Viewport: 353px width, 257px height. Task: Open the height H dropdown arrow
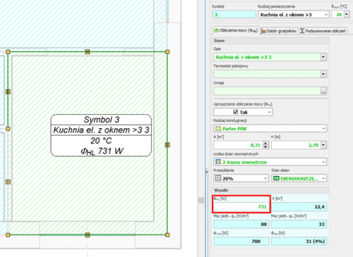pyautogui.click(x=323, y=145)
